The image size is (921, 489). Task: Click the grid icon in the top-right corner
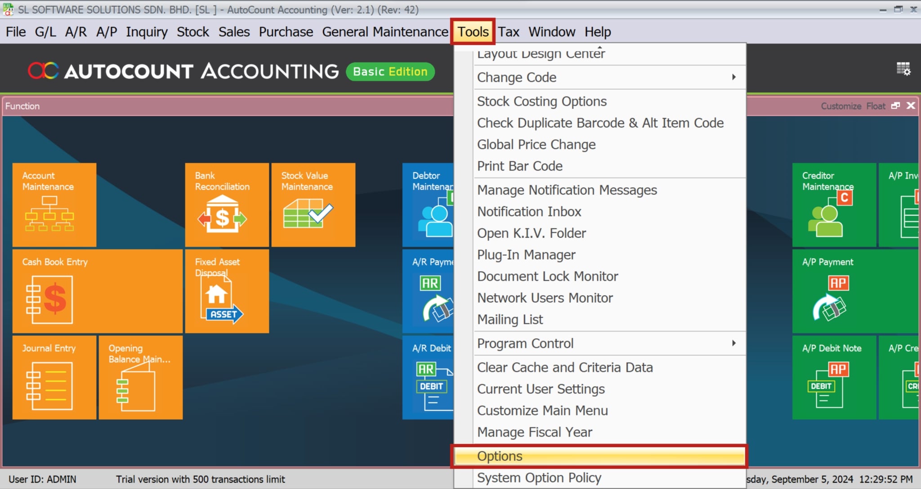tap(904, 70)
